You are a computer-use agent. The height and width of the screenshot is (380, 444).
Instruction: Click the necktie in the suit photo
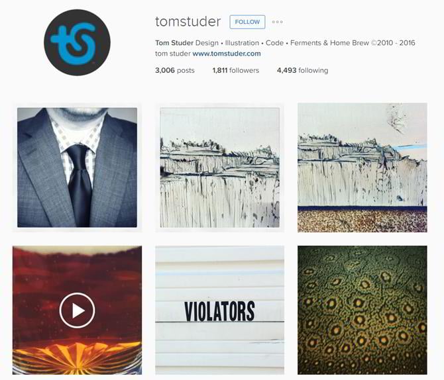point(80,185)
